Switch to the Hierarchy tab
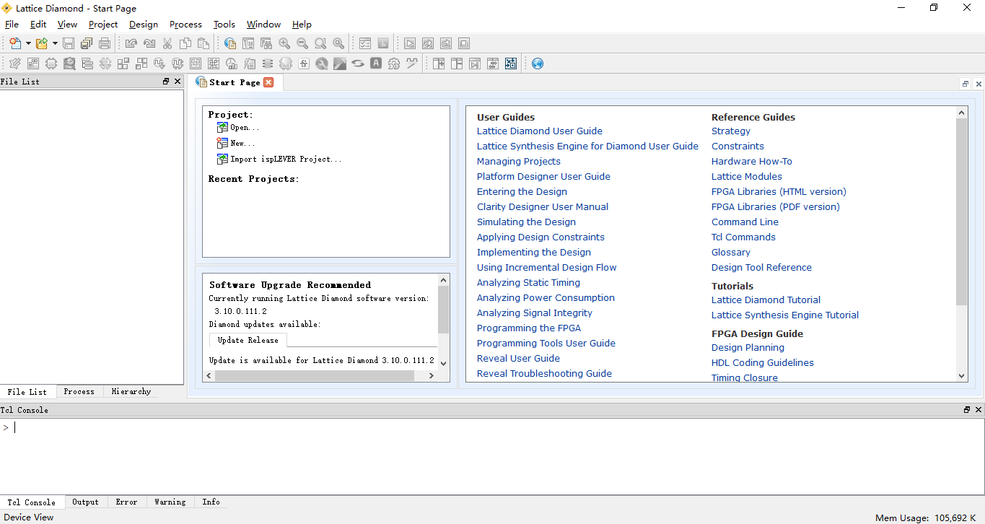 131,392
